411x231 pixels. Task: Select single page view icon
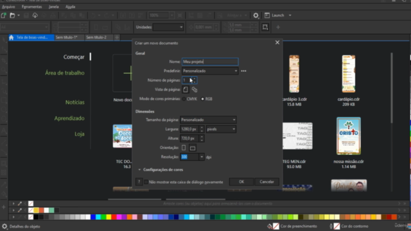(186, 90)
